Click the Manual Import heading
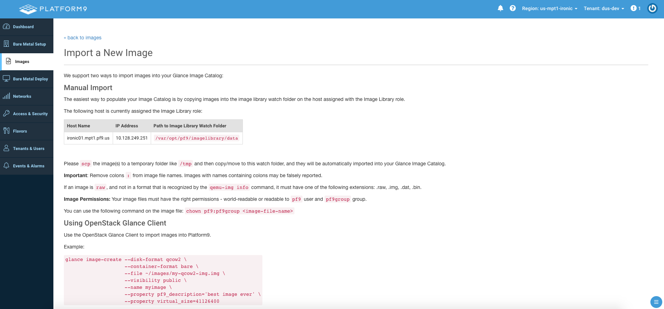The width and height of the screenshot is (664, 309). 88,88
